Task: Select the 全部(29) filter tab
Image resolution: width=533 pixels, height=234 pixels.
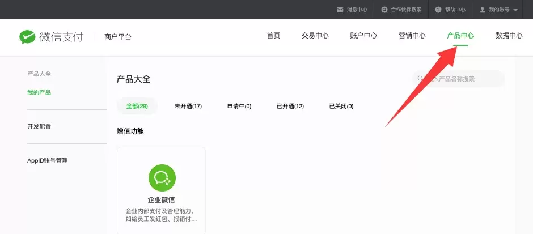Action: tap(137, 107)
